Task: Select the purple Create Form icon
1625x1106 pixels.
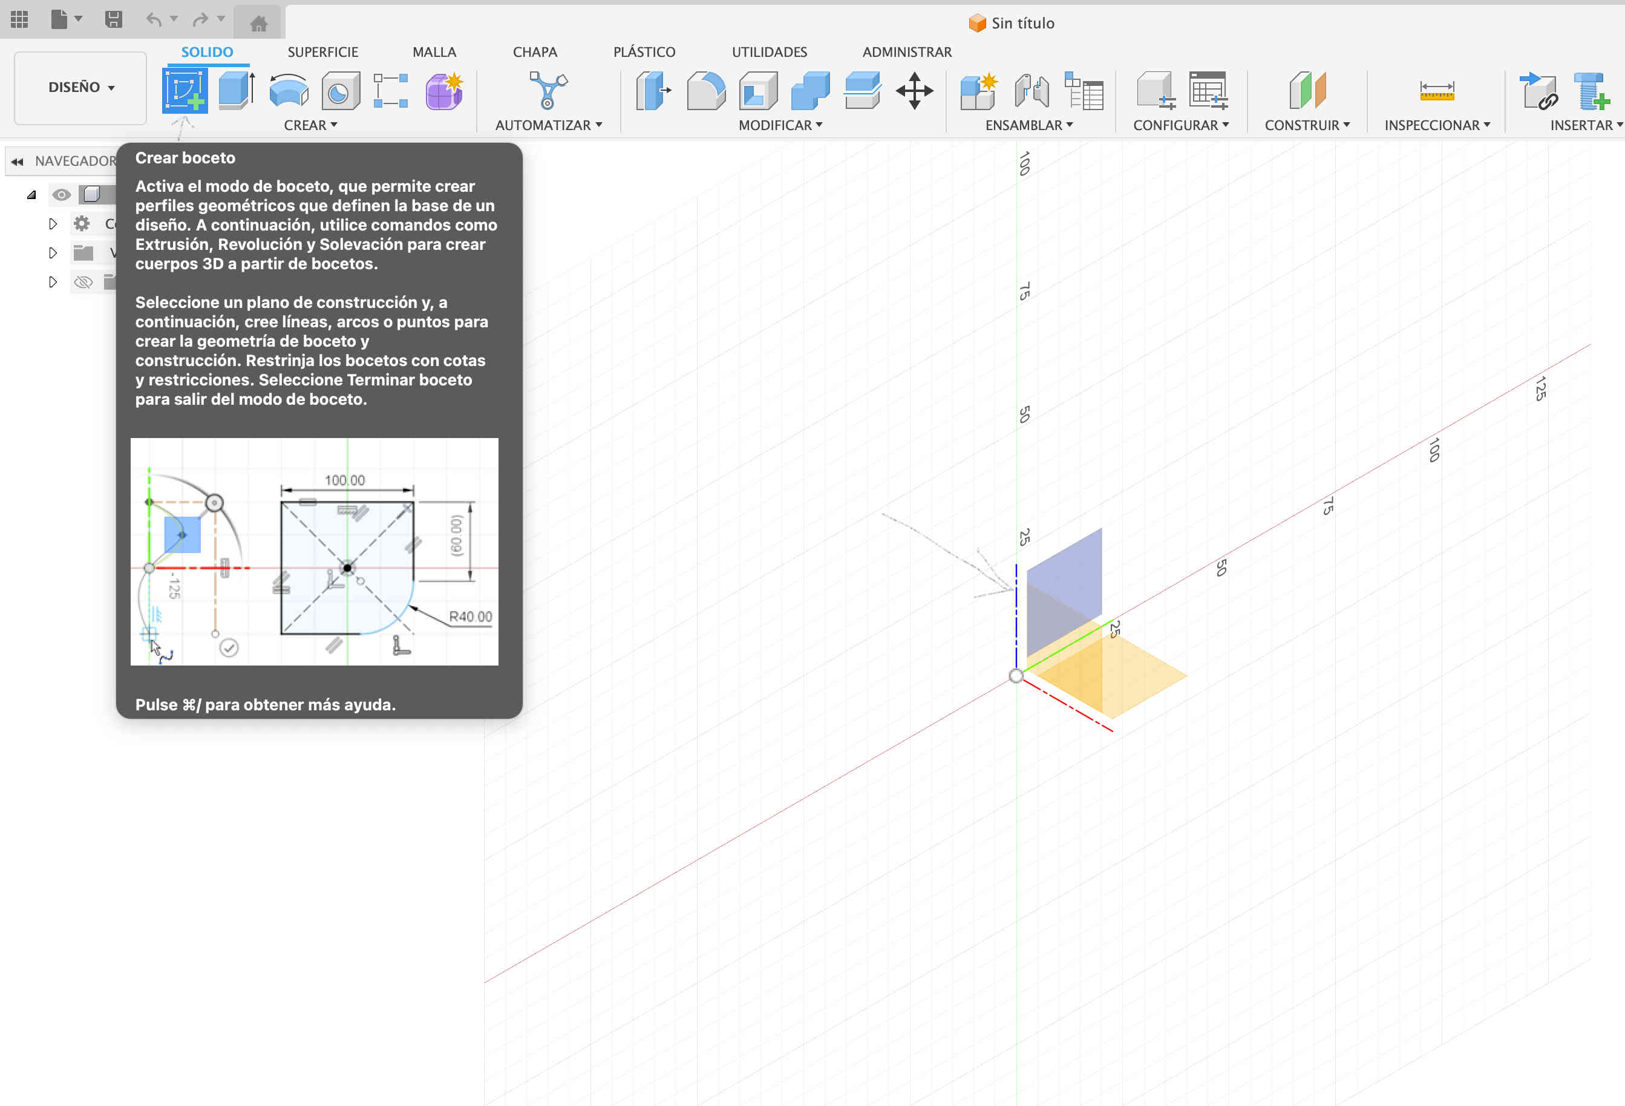Action: point(444,91)
